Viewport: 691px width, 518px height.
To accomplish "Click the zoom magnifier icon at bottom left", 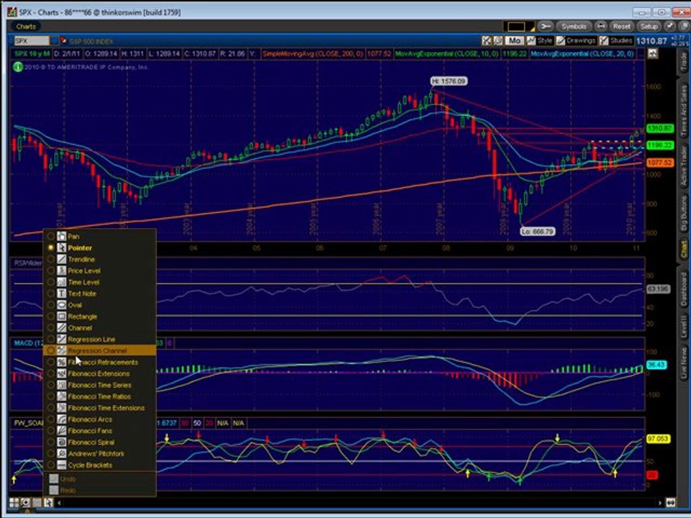I will pyautogui.click(x=26, y=503).
